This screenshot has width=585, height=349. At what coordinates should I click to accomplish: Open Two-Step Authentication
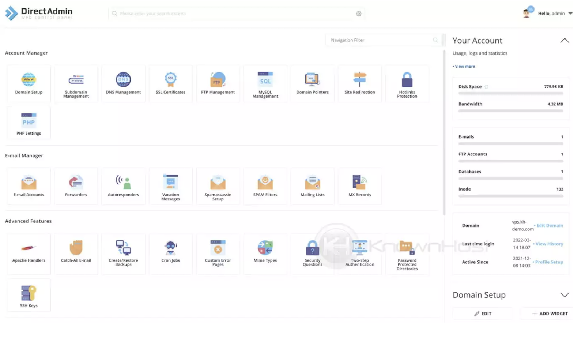tap(360, 254)
